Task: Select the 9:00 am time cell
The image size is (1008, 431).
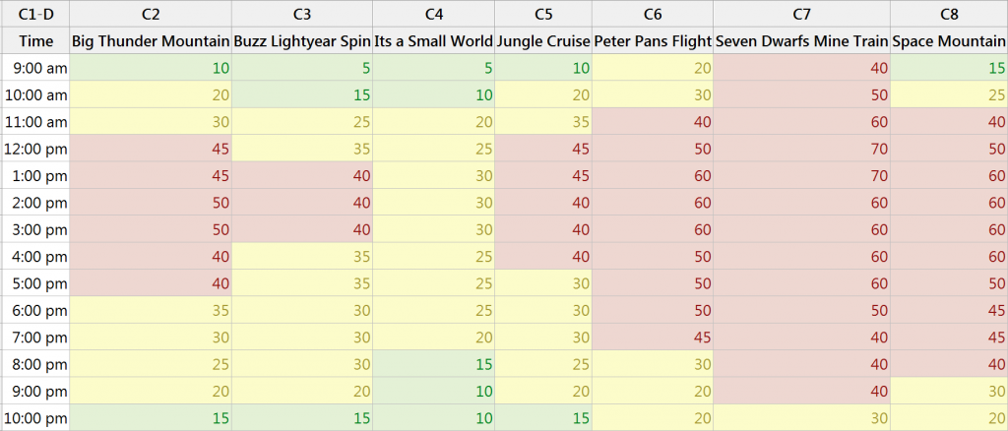Action: [35, 68]
